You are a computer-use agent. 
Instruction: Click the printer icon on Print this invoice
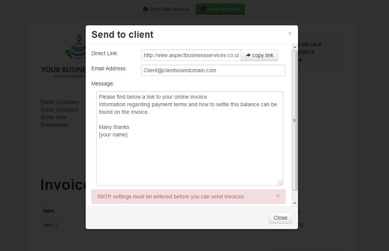click(x=145, y=9)
